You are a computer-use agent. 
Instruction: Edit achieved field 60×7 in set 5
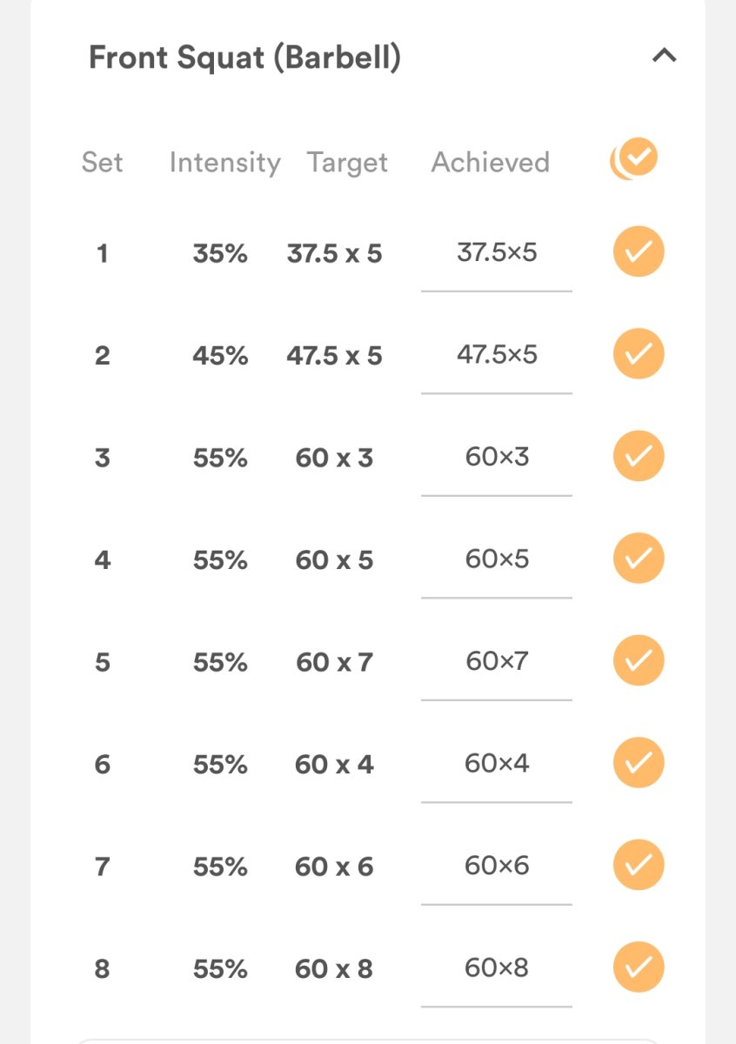point(497,662)
